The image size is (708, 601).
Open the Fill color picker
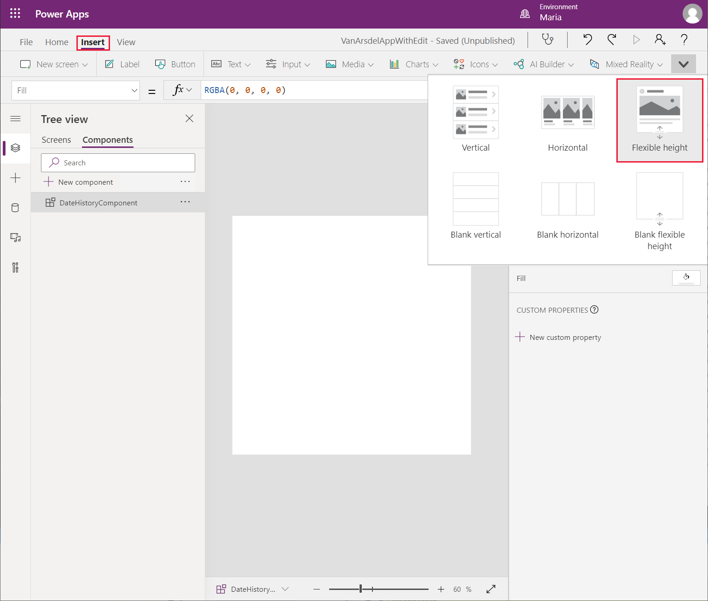(x=686, y=278)
